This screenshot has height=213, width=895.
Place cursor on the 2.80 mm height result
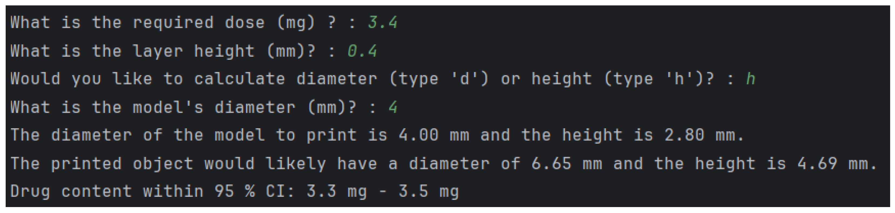[699, 136]
